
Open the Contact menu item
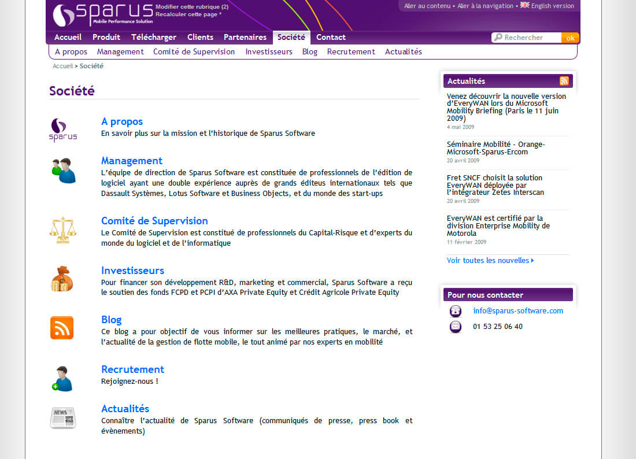point(331,38)
